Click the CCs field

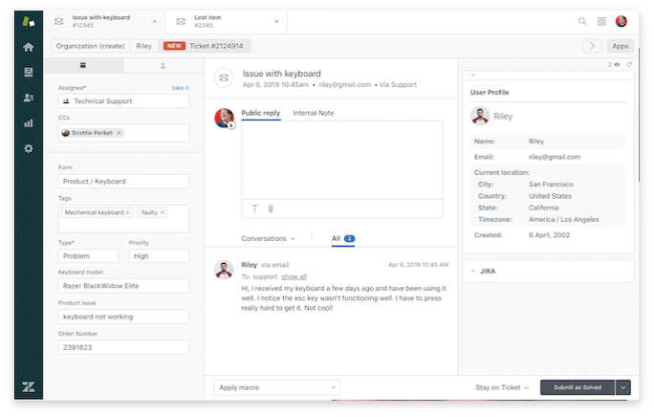coord(123,133)
